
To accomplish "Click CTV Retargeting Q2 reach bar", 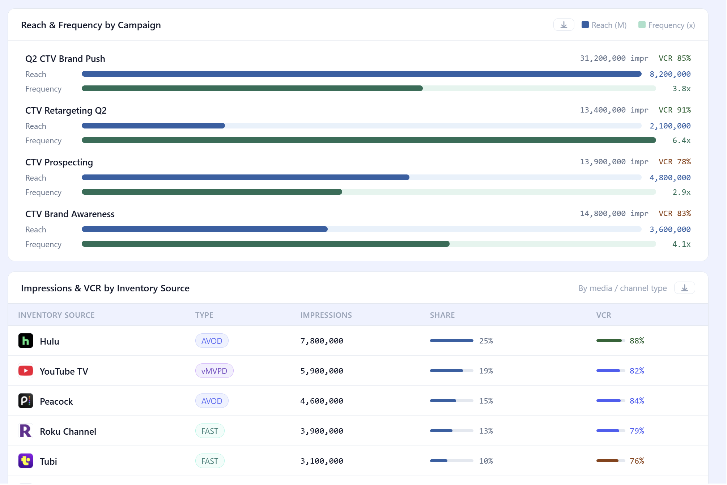I will (362, 126).
